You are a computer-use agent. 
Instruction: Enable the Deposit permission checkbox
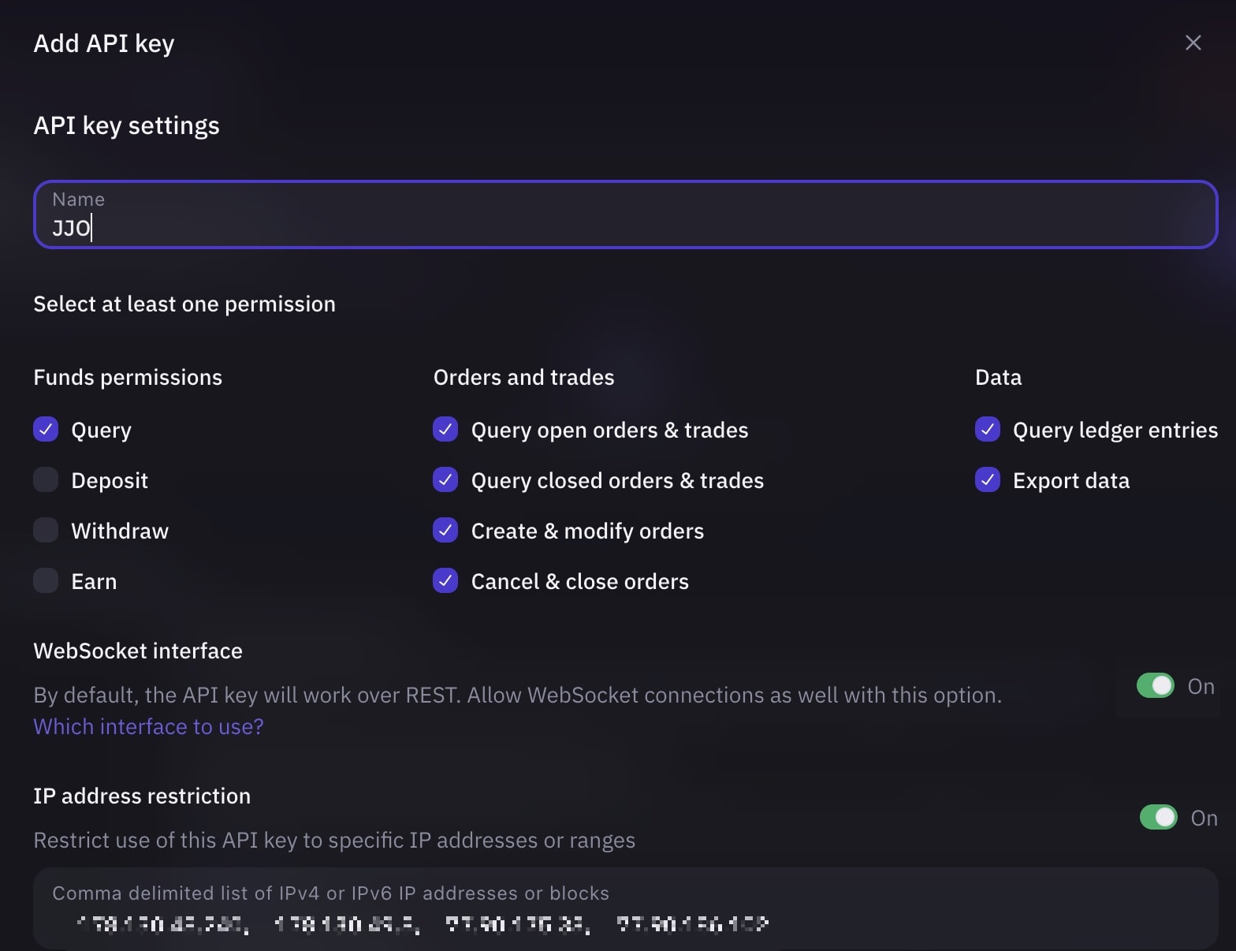[46, 479]
